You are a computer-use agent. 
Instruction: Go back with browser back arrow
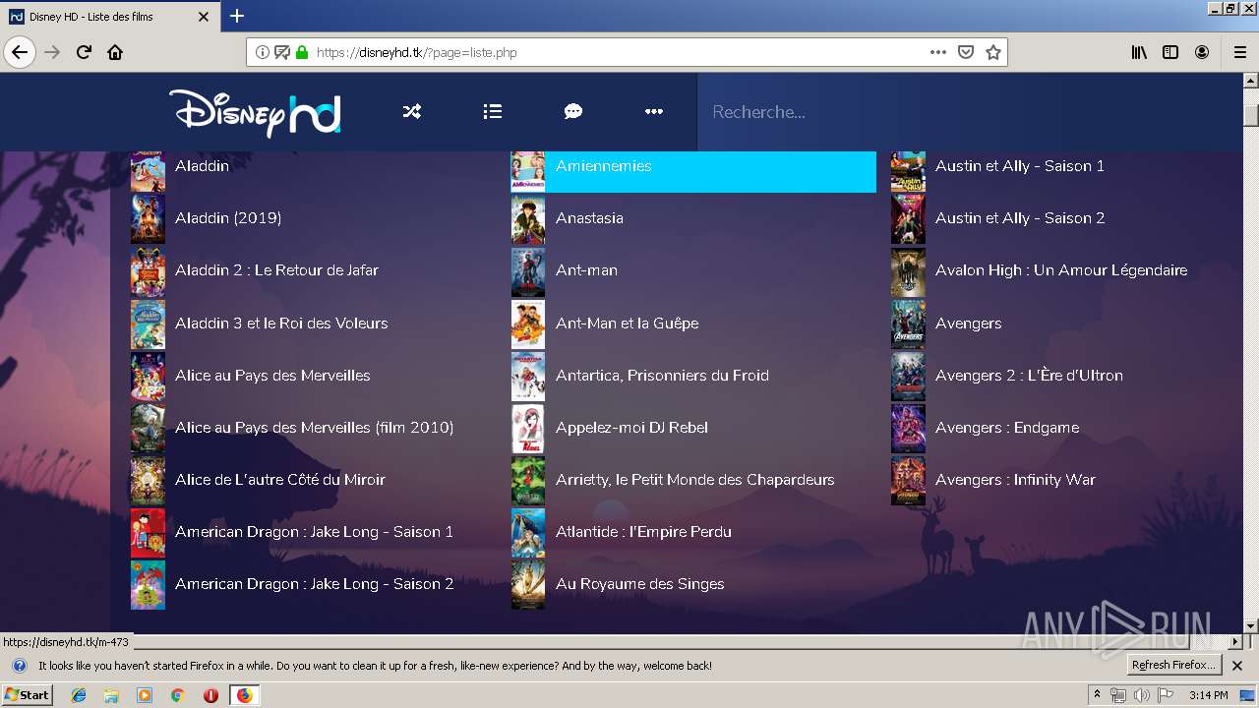(20, 52)
